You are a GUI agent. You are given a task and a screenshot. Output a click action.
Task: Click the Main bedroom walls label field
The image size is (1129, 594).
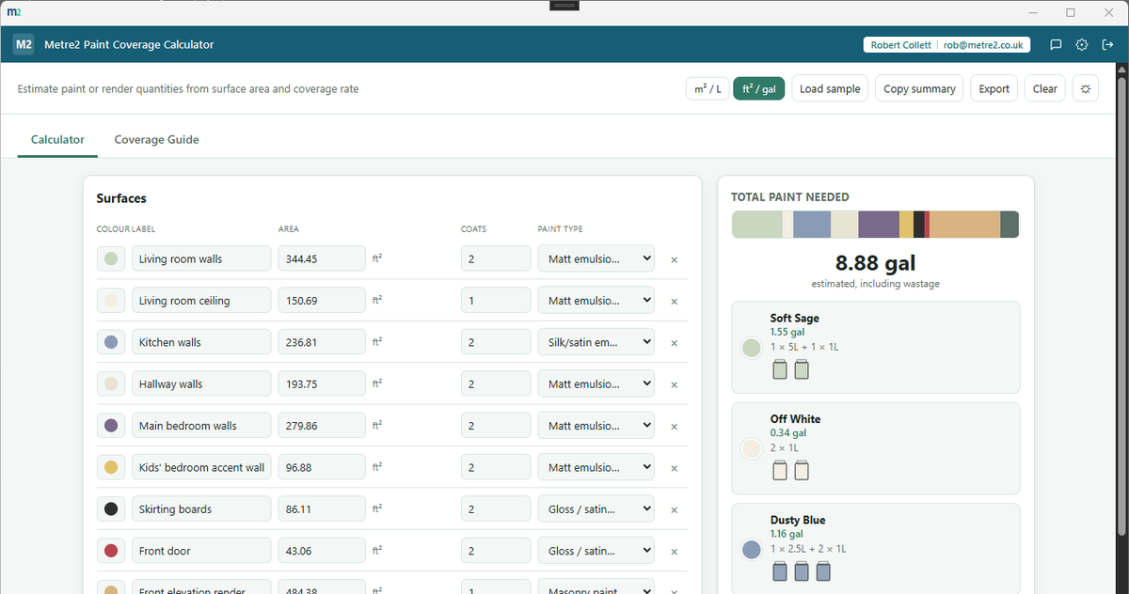[201, 426]
